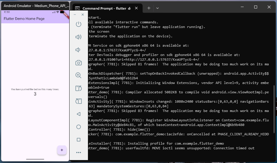Click the VM Service URL 57637/KxaUPTycG-4=/
The image size is (277, 163).
(x=117, y=50)
